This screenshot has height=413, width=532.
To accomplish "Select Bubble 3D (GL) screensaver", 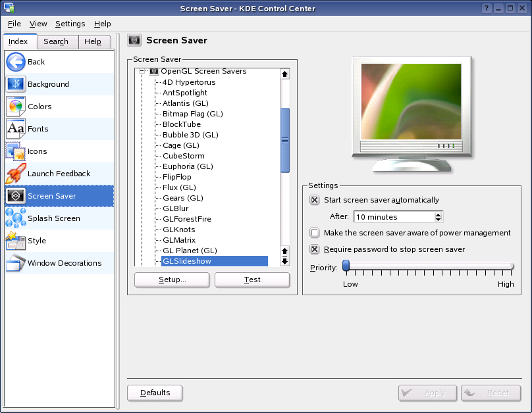I will click(x=190, y=135).
